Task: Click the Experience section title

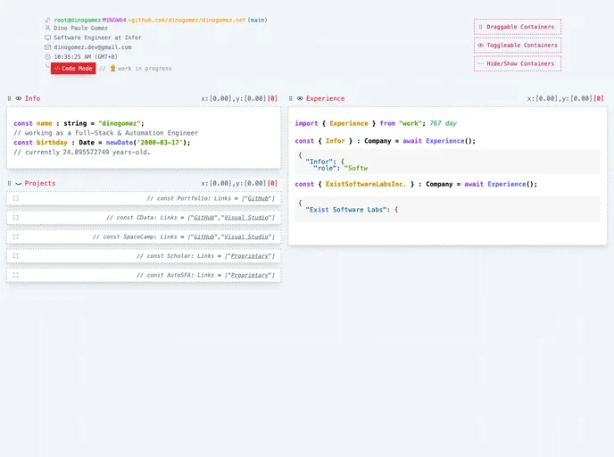Action: tap(326, 99)
